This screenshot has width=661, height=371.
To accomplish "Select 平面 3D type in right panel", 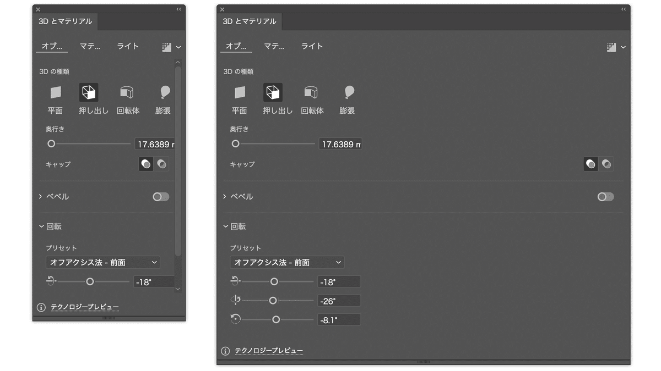I will pyautogui.click(x=240, y=92).
